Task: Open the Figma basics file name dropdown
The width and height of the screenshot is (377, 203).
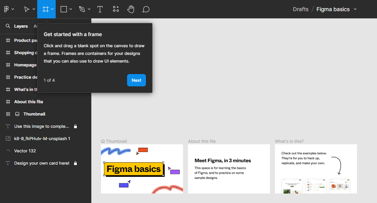Action: (355, 9)
